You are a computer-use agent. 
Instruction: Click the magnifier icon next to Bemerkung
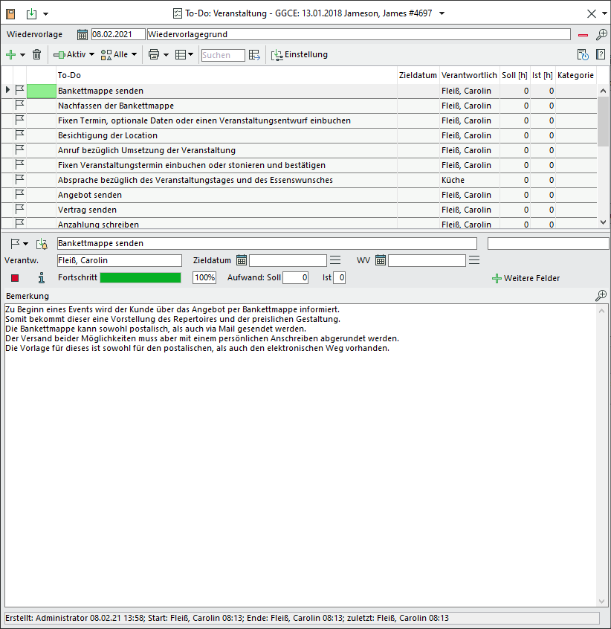coord(601,296)
